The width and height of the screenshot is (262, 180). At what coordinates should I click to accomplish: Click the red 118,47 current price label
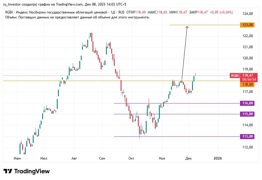point(248,75)
